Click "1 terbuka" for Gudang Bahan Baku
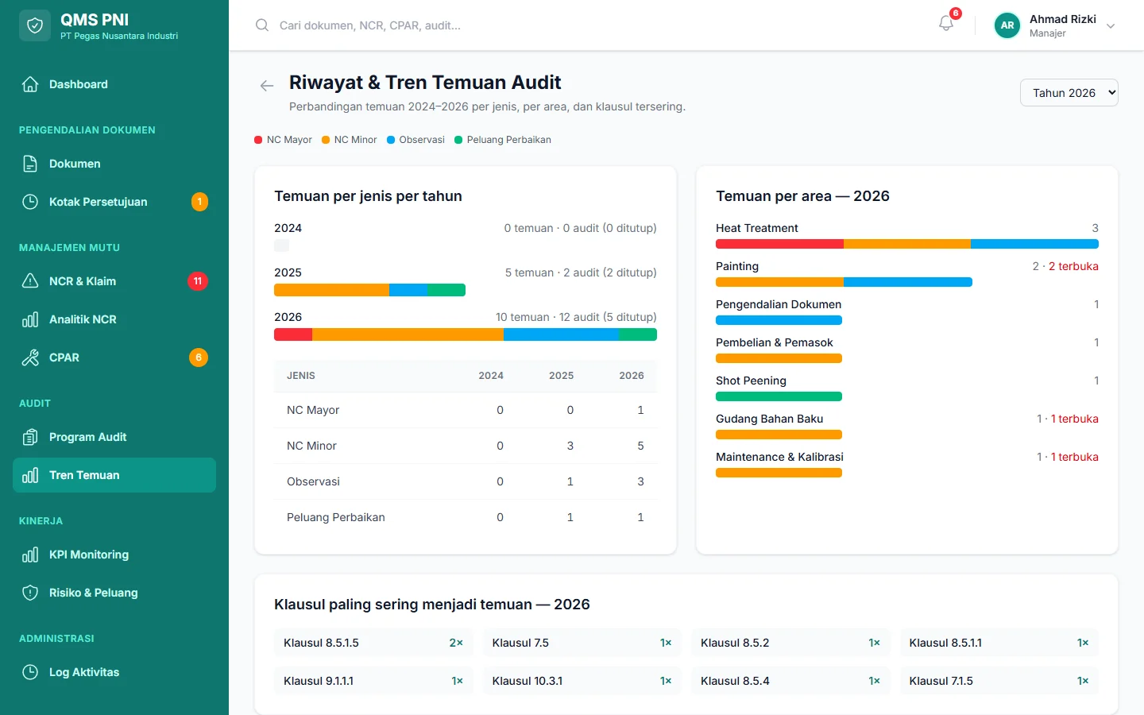 click(x=1075, y=419)
